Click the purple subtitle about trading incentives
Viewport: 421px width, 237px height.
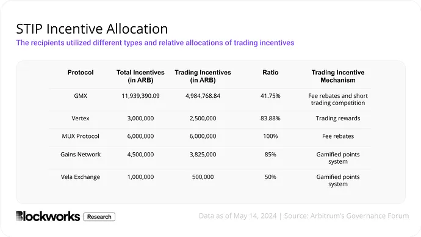155,43
